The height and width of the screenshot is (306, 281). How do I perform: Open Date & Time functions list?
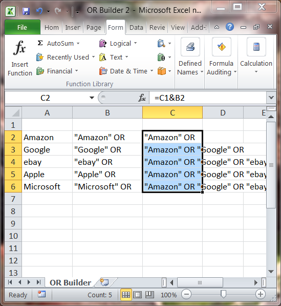coord(126,71)
